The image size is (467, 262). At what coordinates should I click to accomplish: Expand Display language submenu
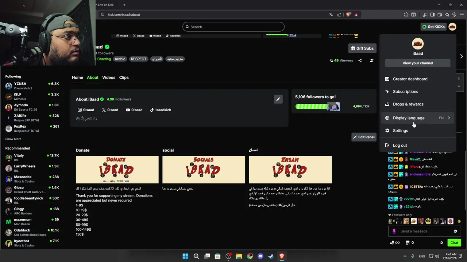click(x=418, y=118)
